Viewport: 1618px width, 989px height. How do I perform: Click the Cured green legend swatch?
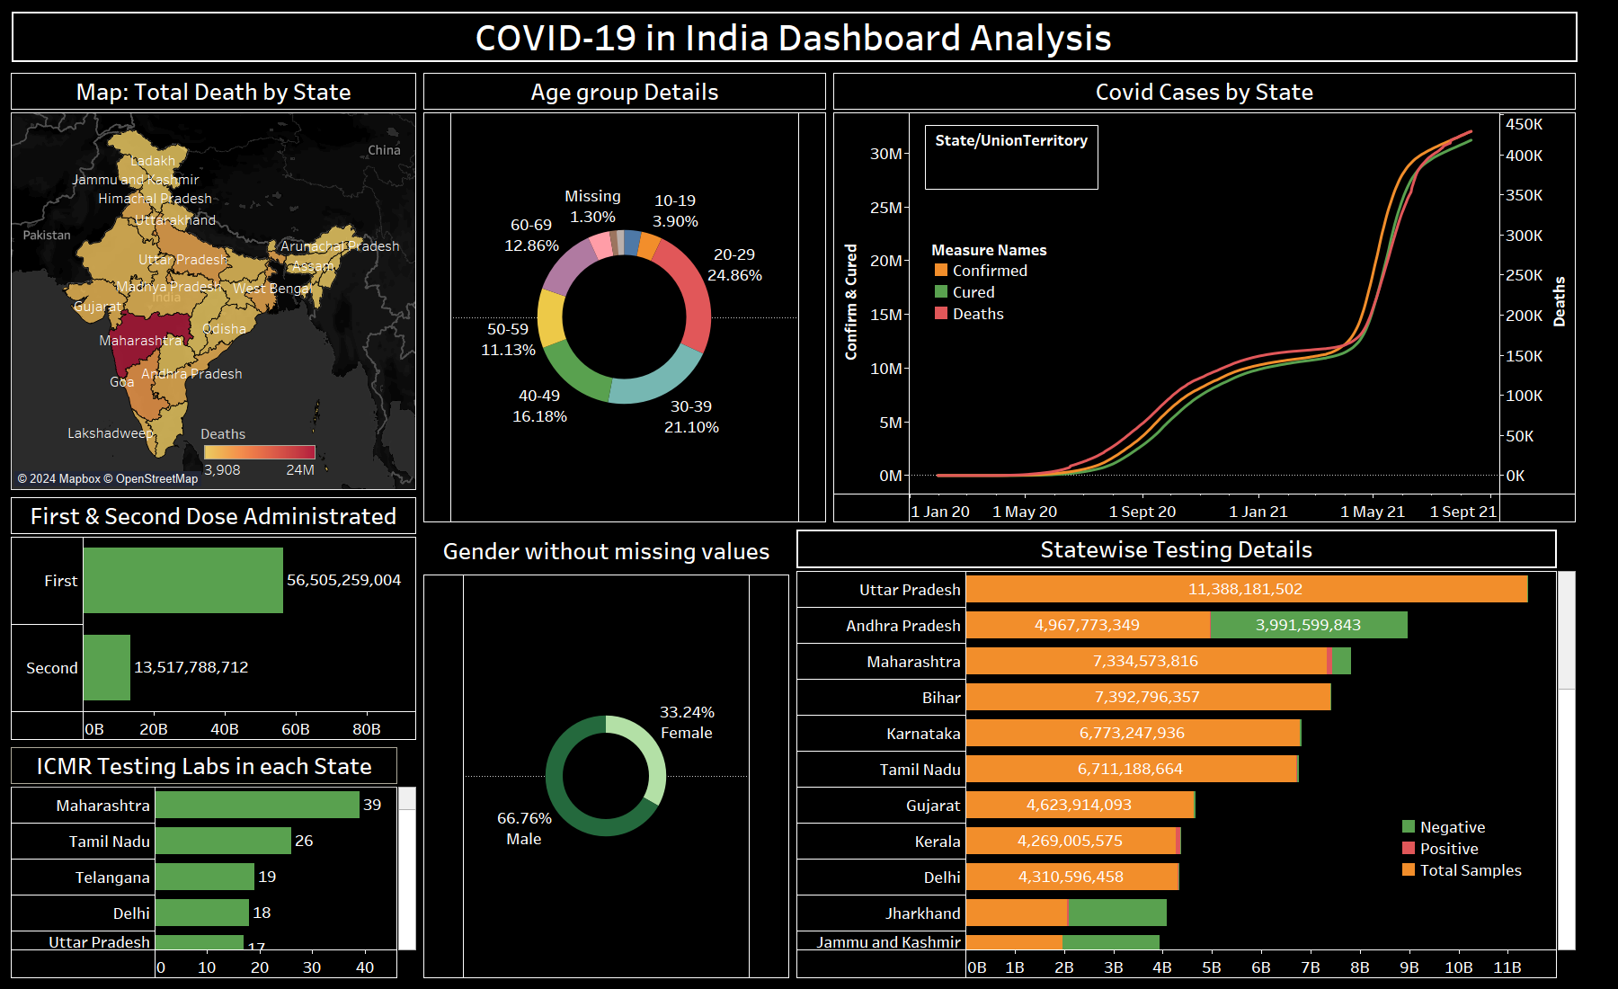[x=941, y=291]
